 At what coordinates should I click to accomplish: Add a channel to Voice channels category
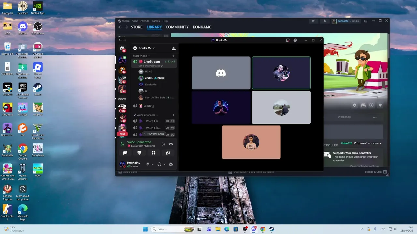173,115
